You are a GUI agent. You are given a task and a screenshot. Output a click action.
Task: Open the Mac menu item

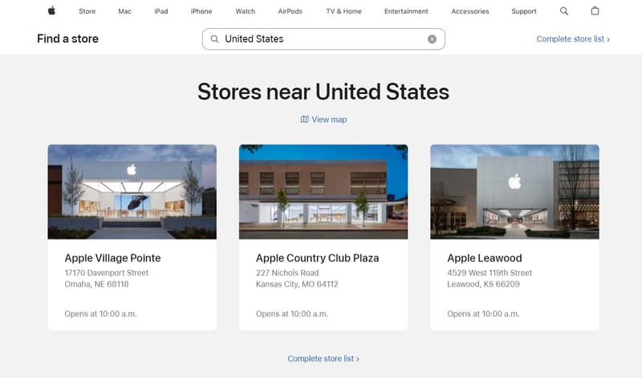124,11
